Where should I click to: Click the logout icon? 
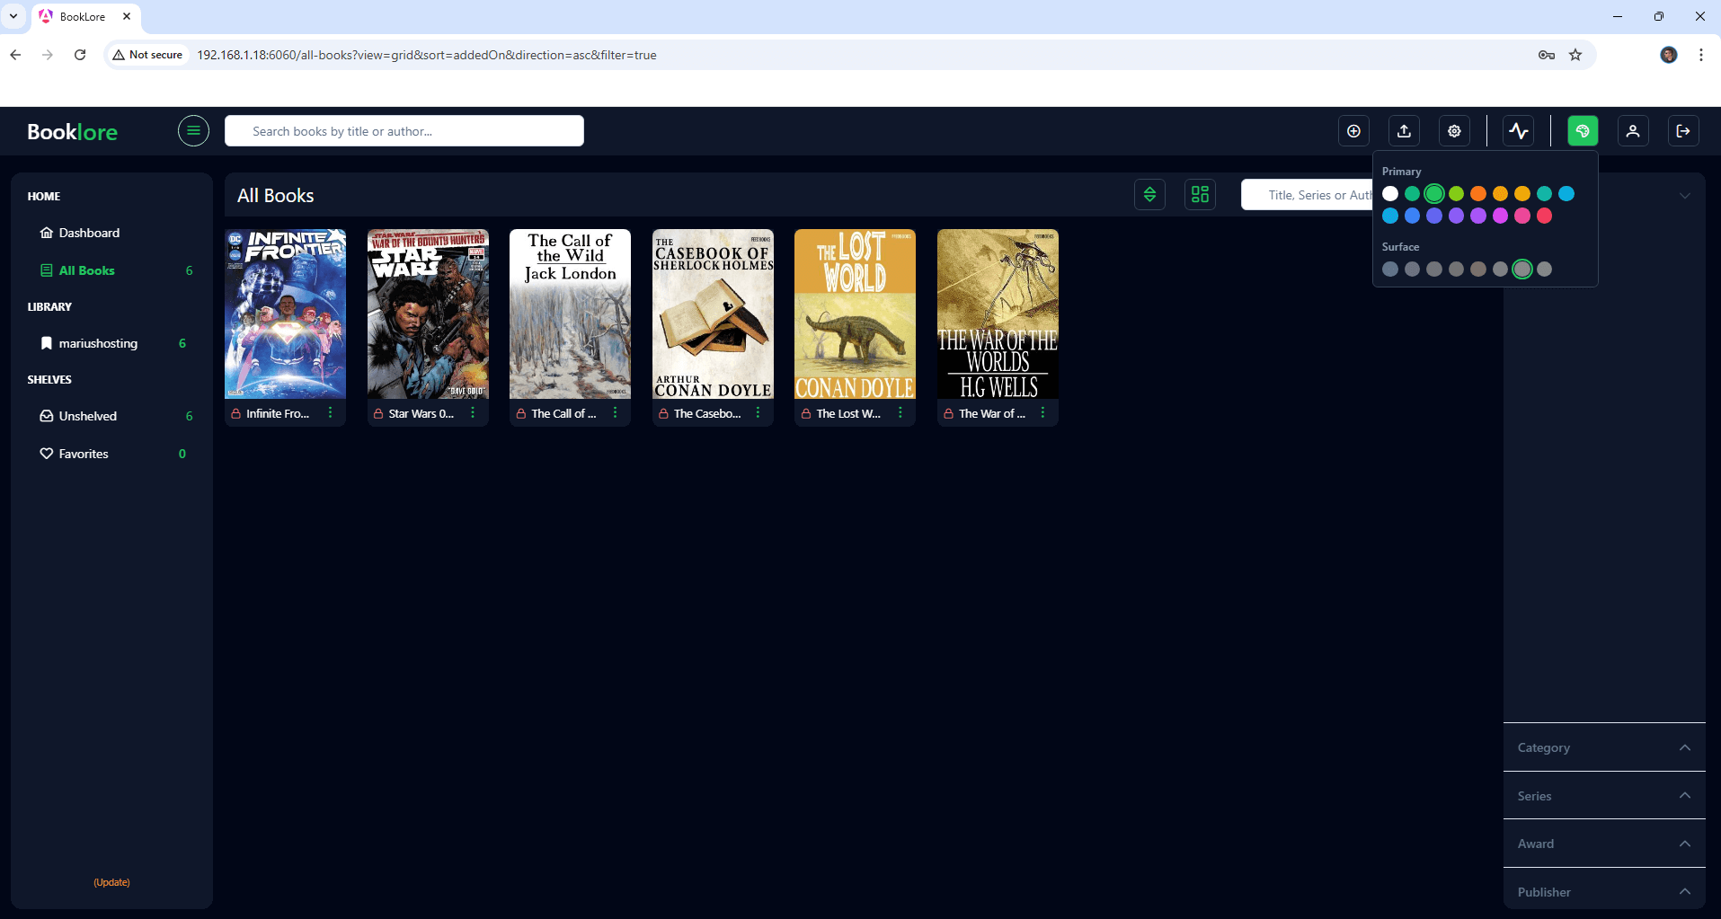click(x=1683, y=131)
